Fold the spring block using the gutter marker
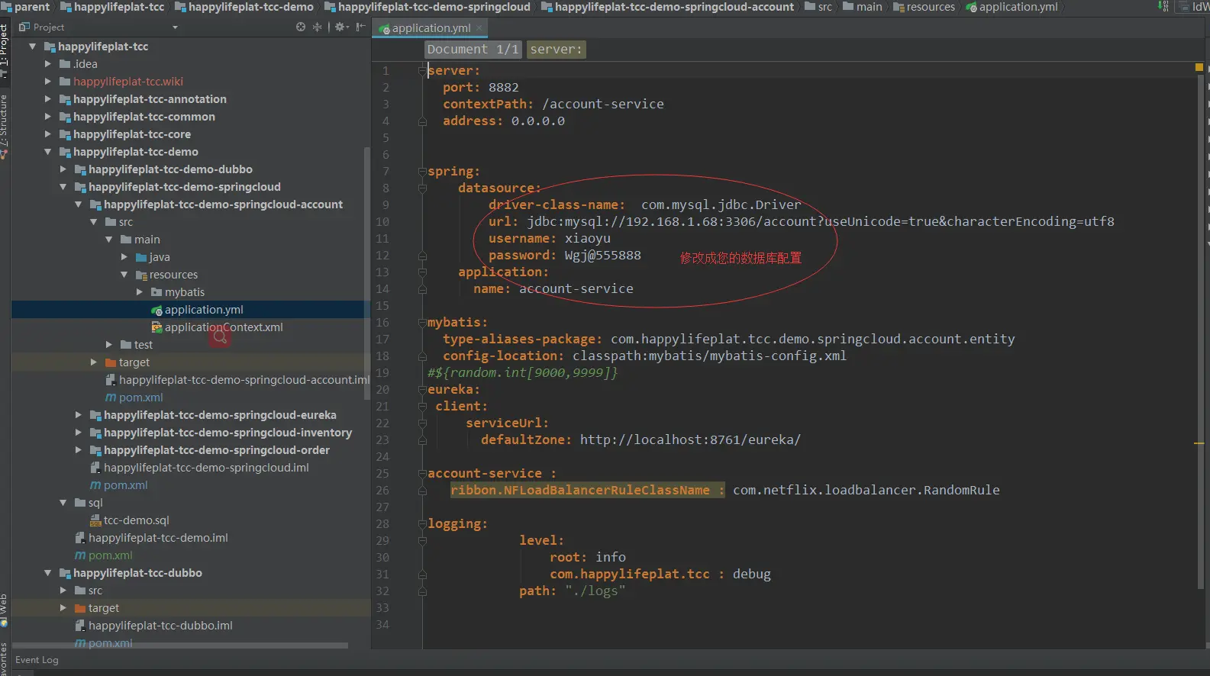 422,172
